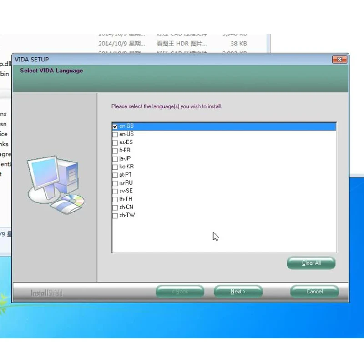Check the ru-RU language checkbox
The image size is (364, 364).
coord(115,183)
